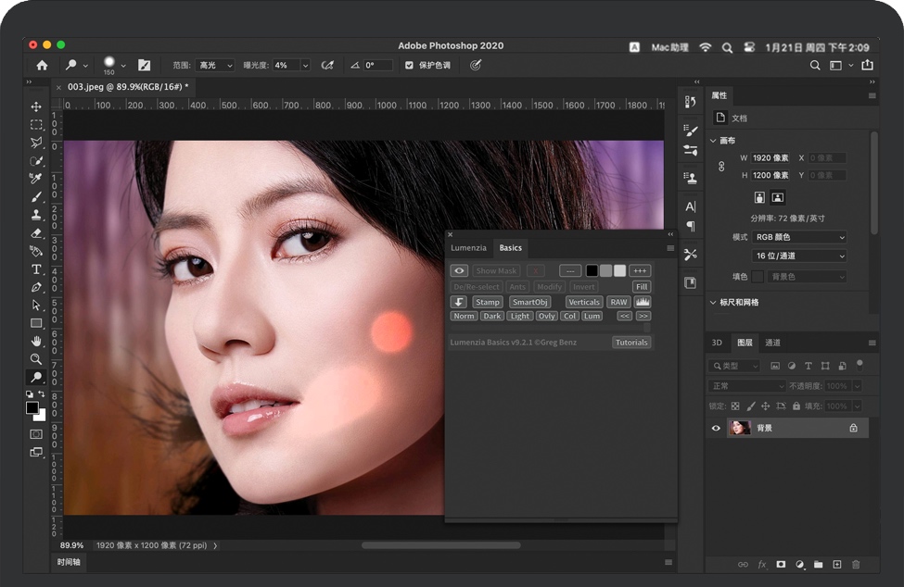
Task: Open the 16 位/通道 bit depth dropdown
Action: pyautogui.click(x=799, y=255)
